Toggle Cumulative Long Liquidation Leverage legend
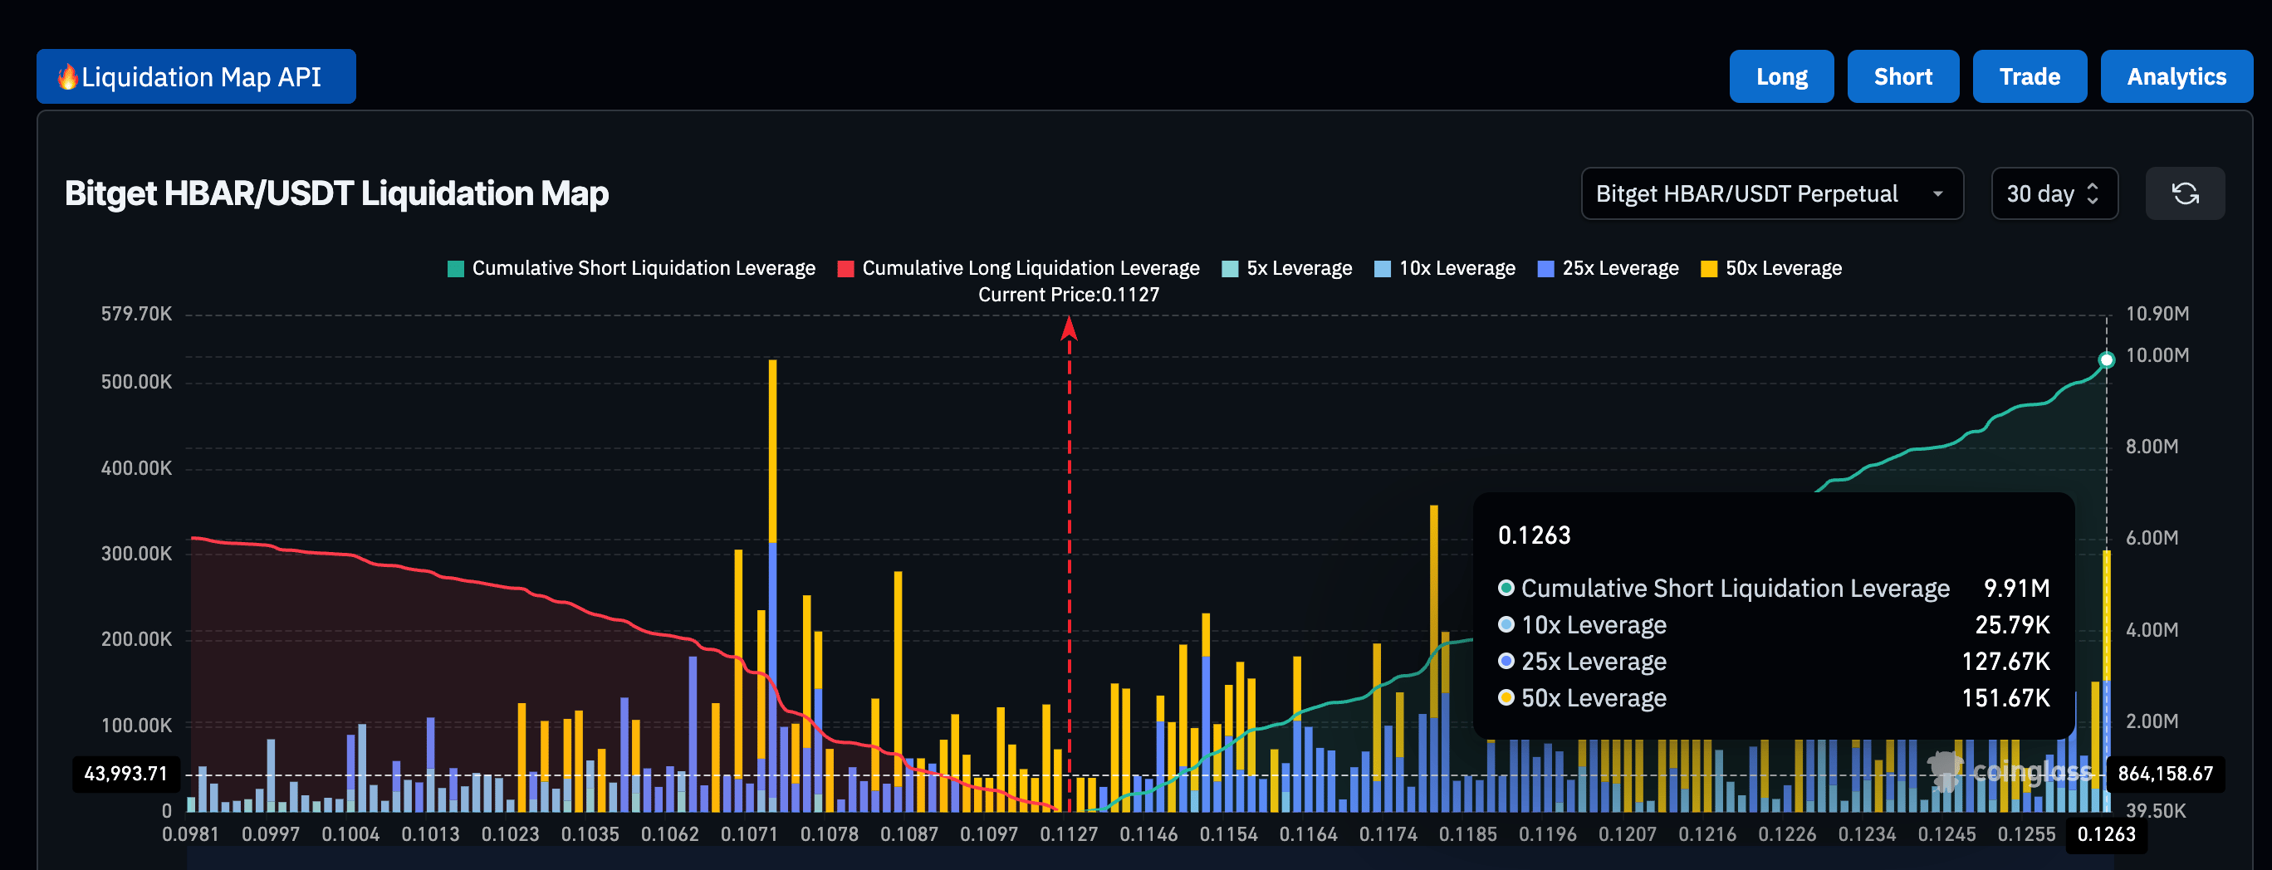 pyautogui.click(x=1019, y=269)
